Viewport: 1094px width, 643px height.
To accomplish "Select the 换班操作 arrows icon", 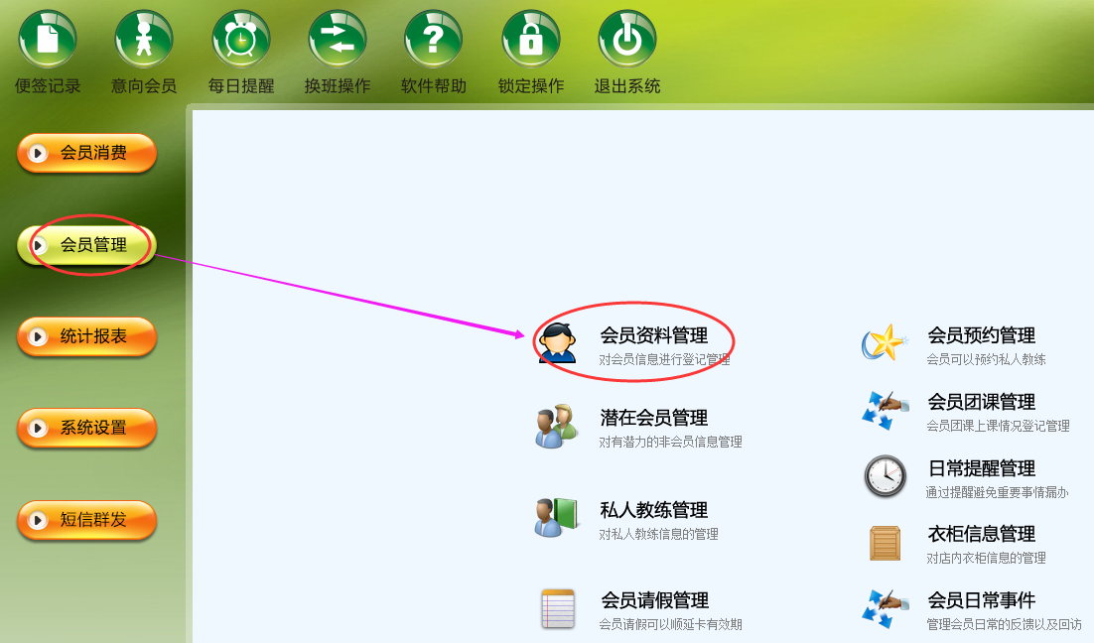I will [337, 39].
